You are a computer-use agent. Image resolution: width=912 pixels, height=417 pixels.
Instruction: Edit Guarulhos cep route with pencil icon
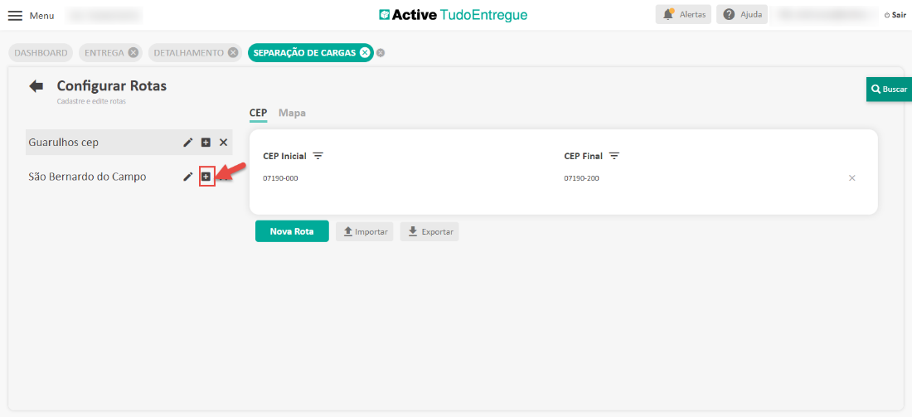[x=188, y=143]
